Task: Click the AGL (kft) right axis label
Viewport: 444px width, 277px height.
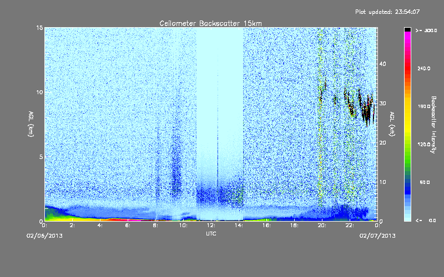Action: pos(392,124)
